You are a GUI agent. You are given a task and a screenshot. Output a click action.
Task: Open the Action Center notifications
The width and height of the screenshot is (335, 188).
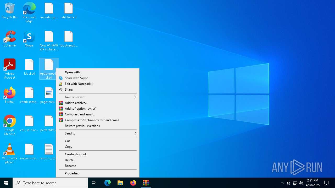(326, 183)
